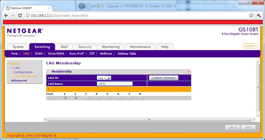The width and height of the screenshot is (265, 140).
Task: Click the LOGOUT button
Action: 250,46
